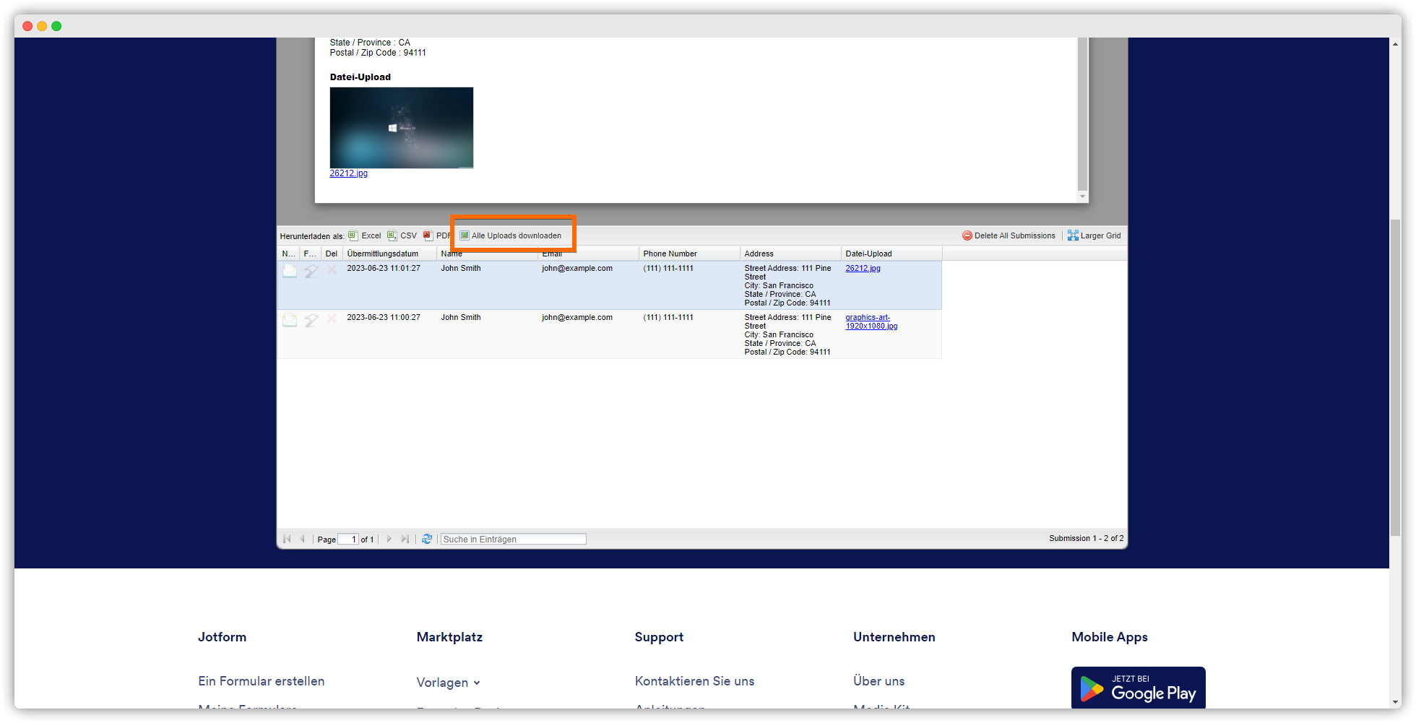The image size is (1416, 723).
Task: Switch to Larger Grid view
Action: (1094, 235)
